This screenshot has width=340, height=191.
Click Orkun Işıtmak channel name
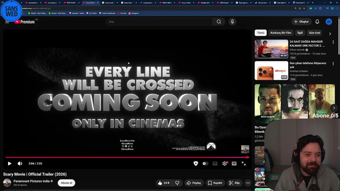(x=297, y=50)
